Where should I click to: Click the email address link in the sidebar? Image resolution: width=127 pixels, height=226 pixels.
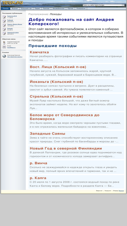coord(12,47)
